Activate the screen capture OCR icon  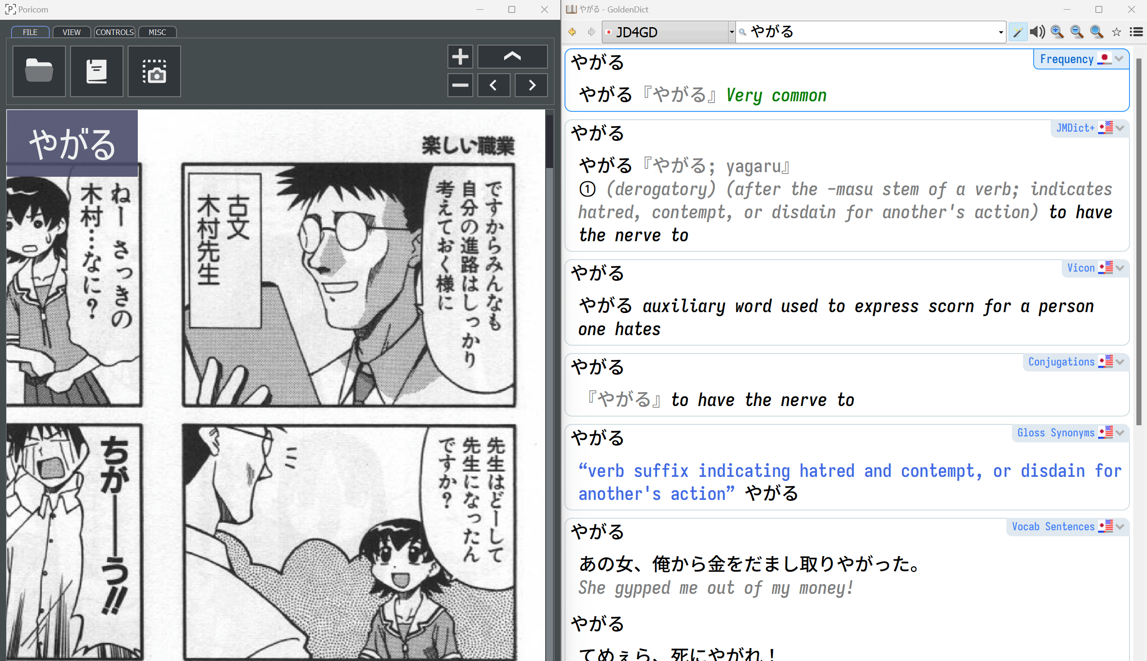(x=154, y=71)
